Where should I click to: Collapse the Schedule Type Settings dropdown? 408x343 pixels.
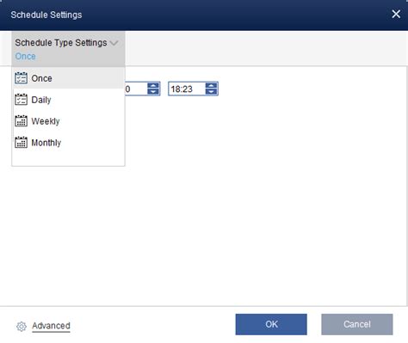pos(68,49)
